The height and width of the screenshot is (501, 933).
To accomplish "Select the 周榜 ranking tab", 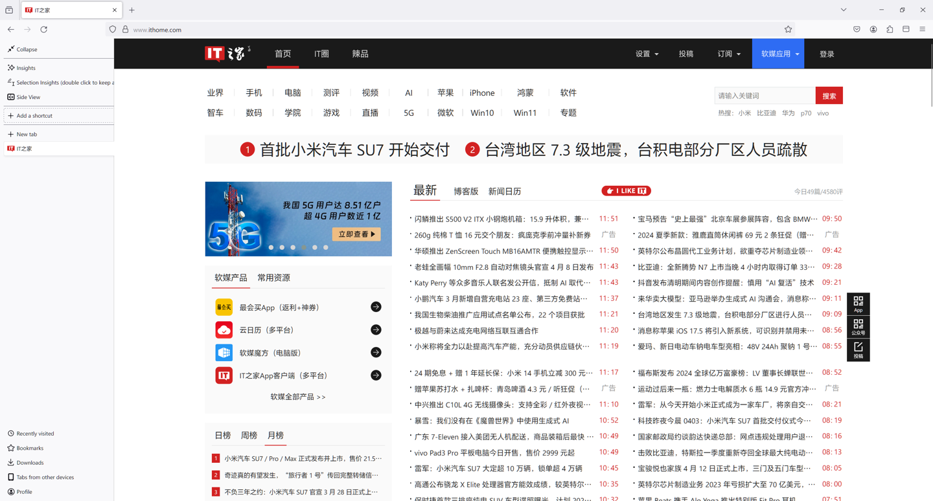I will point(249,436).
